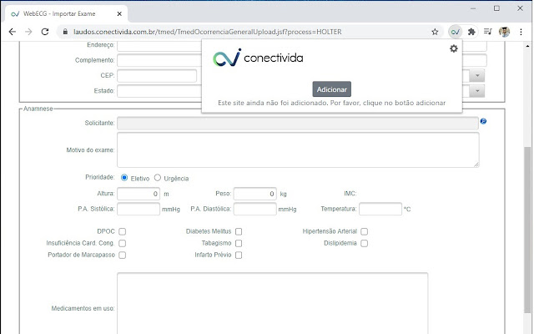
Task: Click the Estado input field
Action: (x=159, y=91)
